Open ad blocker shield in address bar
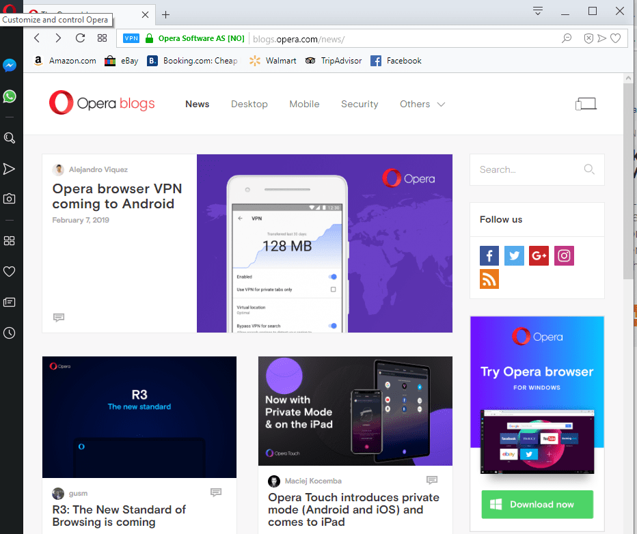 click(x=588, y=38)
